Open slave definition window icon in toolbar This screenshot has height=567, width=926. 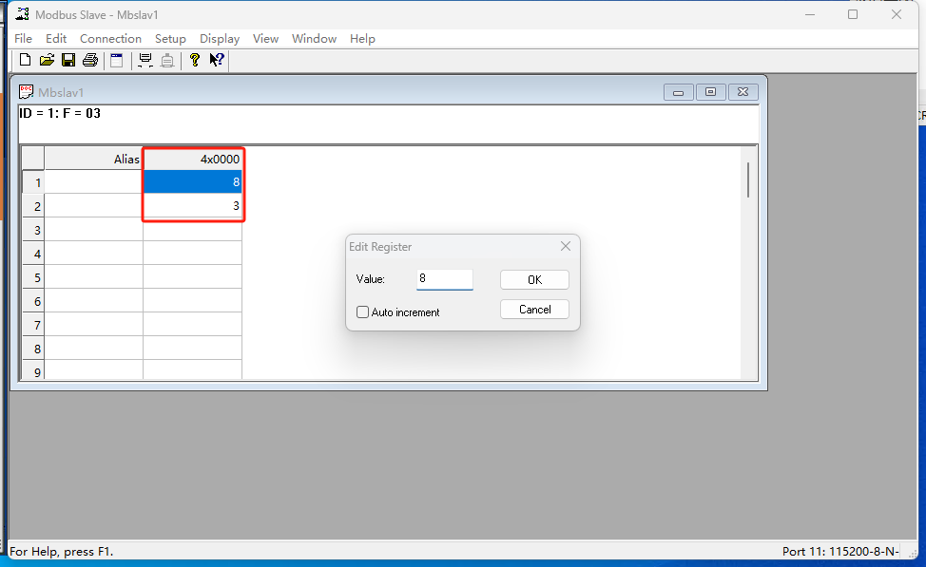tap(117, 61)
